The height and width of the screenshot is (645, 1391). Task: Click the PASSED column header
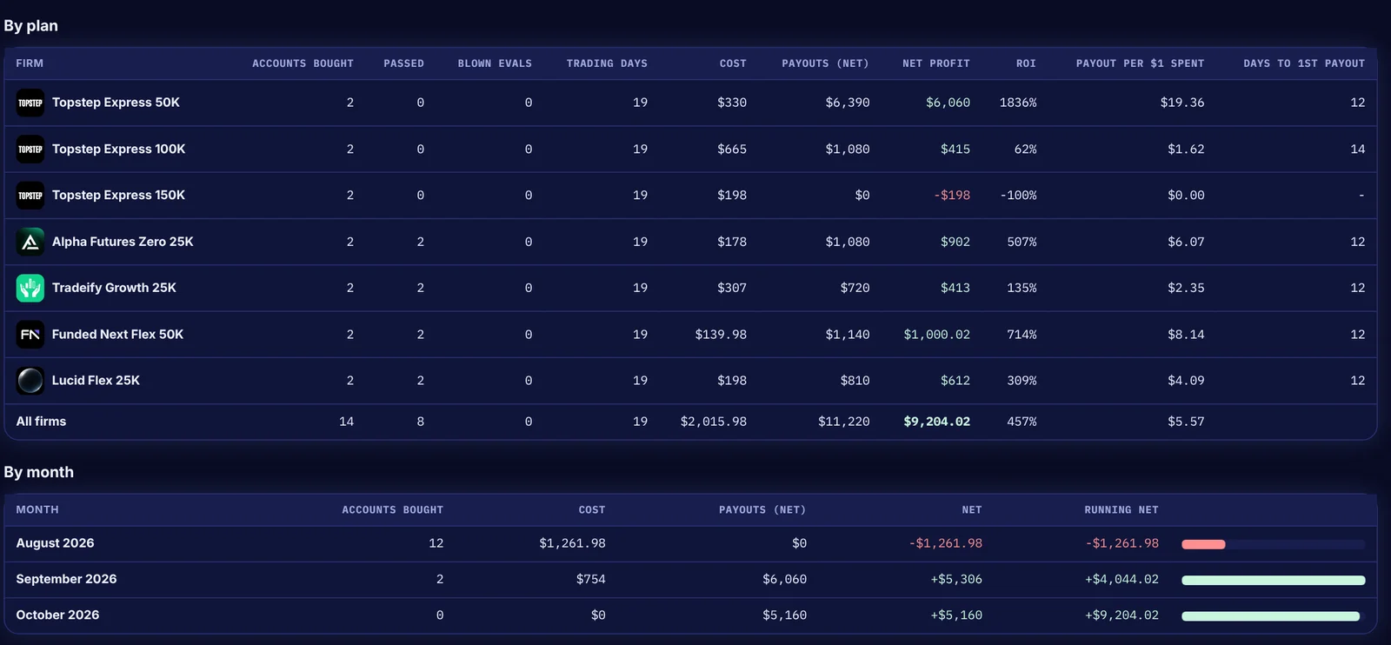coord(403,63)
